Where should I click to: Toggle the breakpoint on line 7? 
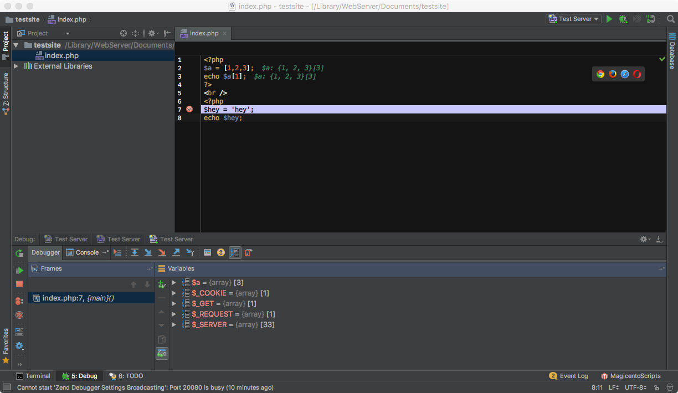point(189,110)
